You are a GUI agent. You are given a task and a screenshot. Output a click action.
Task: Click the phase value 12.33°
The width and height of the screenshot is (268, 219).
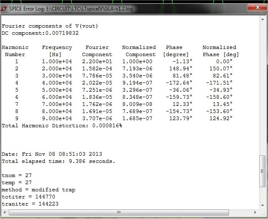(x=183, y=104)
